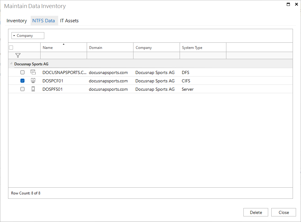This screenshot has width=301, height=222.
Task: Check the DOSPFS01 row checkbox
Action: (x=23, y=89)
